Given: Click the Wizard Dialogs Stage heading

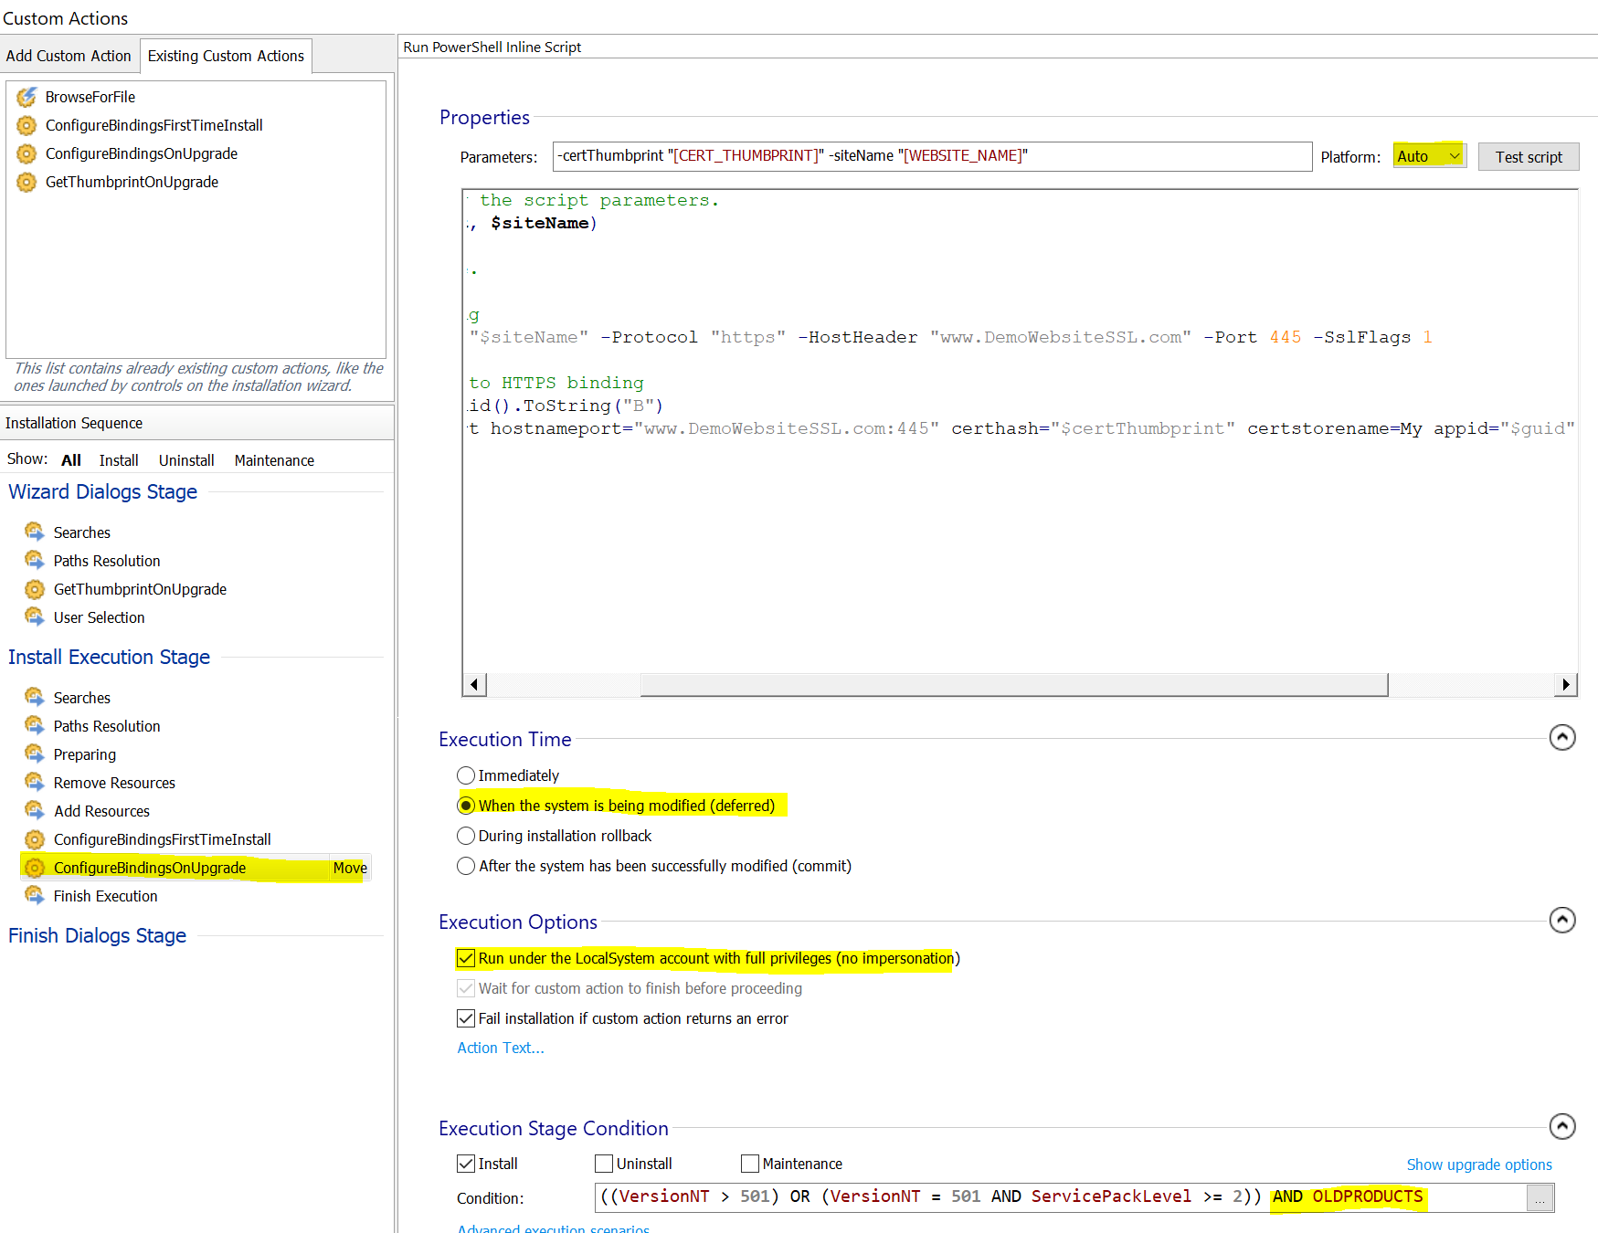Looking at the screenshot, I should (x=102, y=491).
